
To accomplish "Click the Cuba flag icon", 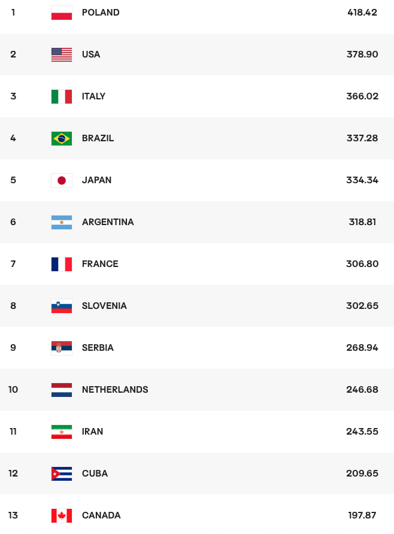I will click(62, 474).
